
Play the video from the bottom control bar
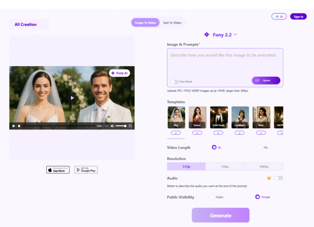click(x=13, y=126)
